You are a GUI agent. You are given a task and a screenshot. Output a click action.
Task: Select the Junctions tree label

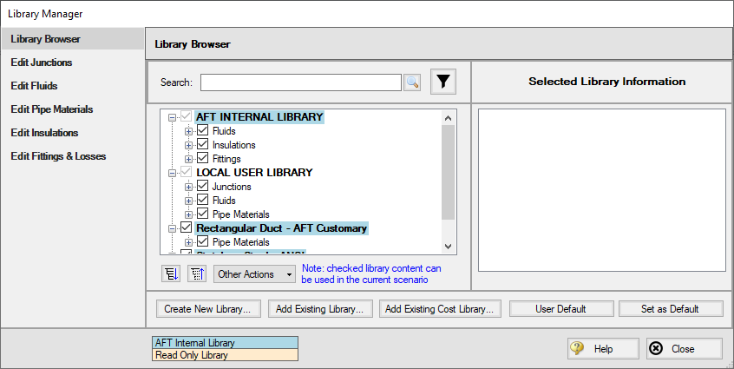[x=232, y=187]
